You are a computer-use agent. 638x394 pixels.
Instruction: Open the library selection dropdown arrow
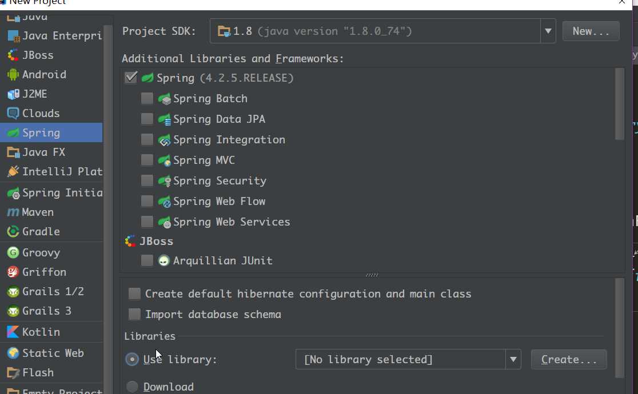pos(513,359)
